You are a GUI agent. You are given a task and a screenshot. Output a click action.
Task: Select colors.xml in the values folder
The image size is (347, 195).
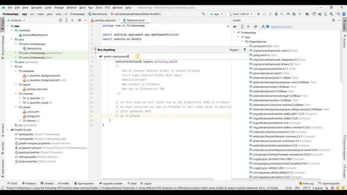click(31, 112)
